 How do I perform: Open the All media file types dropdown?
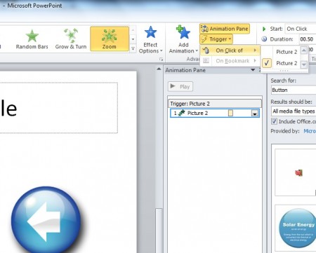point(294,111)
